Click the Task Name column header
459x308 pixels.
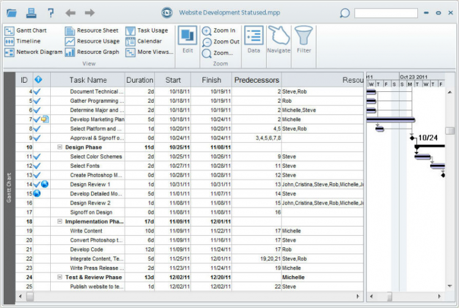click(88, 80)
